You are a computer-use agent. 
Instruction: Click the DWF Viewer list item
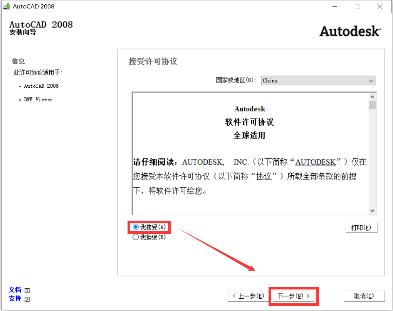(38, 99)
